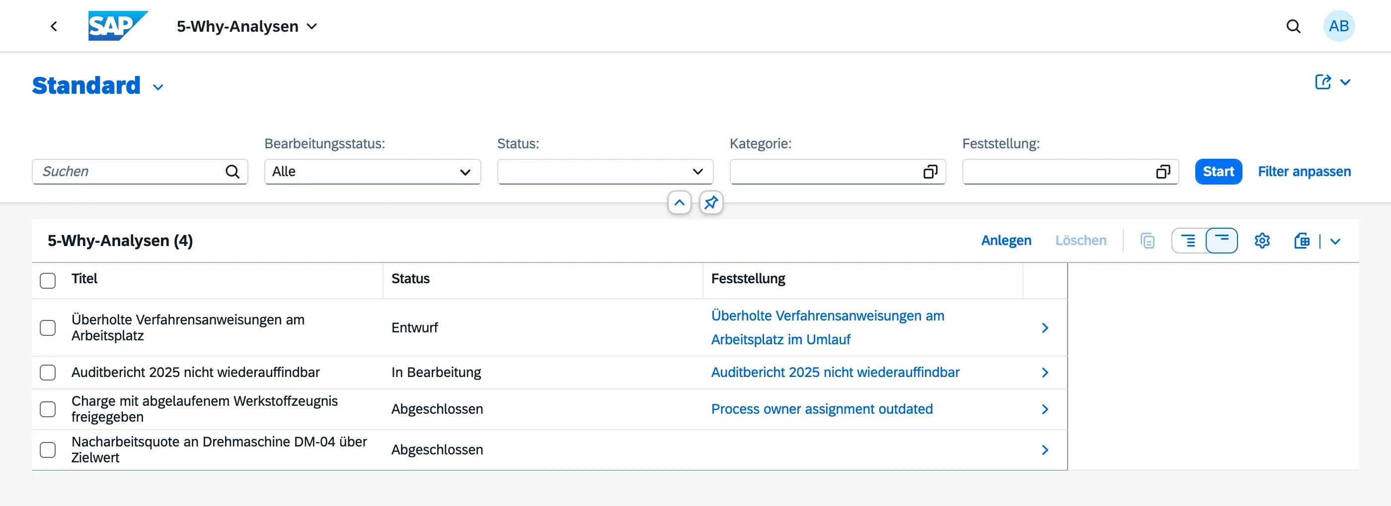Select the Nacharbeitsquote an Drehmaschine DM-04 checkbox
1391x506 pixels.
[x=48, y=450]
